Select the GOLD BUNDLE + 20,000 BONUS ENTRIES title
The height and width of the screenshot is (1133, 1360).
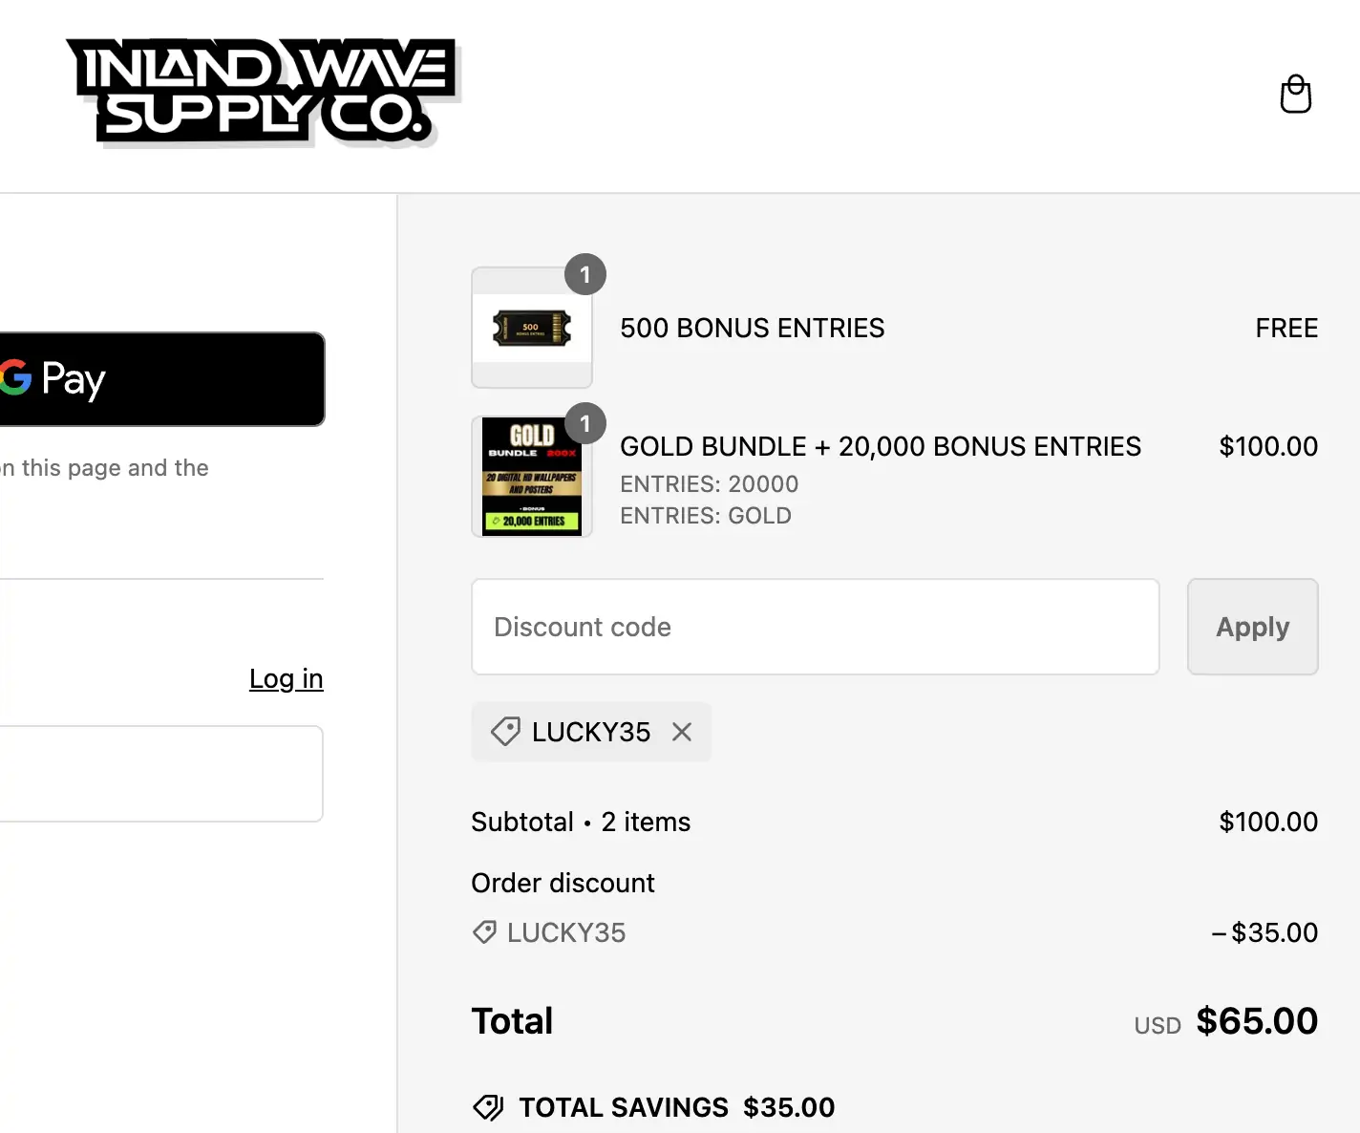pos(880,446)
